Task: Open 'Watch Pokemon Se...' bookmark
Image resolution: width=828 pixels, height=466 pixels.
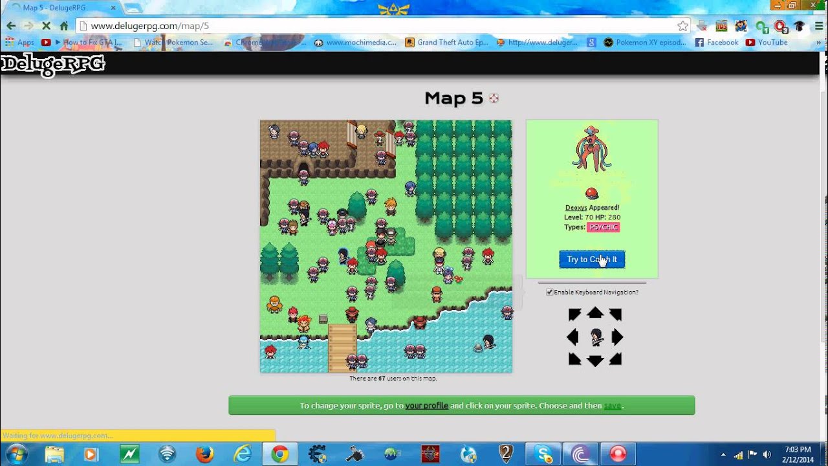Action: [173, 42]
